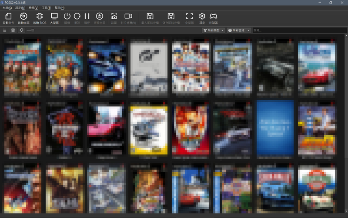
Task: Switch to game grid view
Action: tap(13, 30)
